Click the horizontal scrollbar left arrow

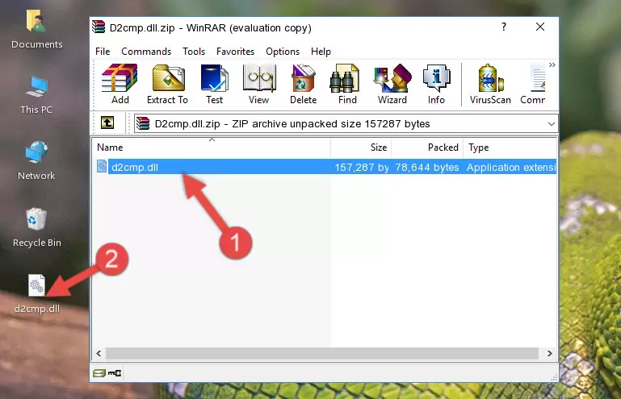99,353
